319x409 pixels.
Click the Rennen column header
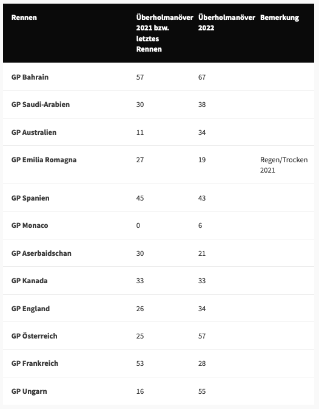24,18
